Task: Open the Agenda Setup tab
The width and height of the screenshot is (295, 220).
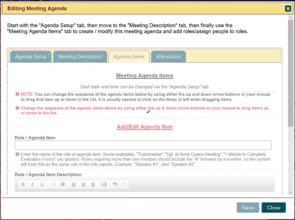Action: point(31,57)
